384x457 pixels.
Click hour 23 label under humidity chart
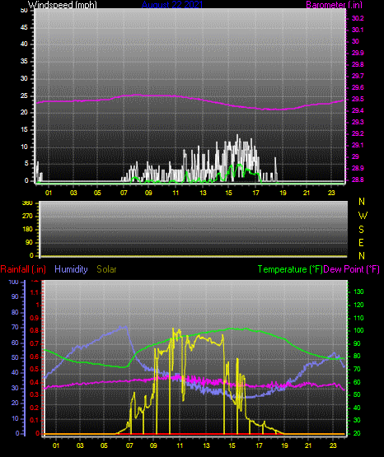pos(333,445)
